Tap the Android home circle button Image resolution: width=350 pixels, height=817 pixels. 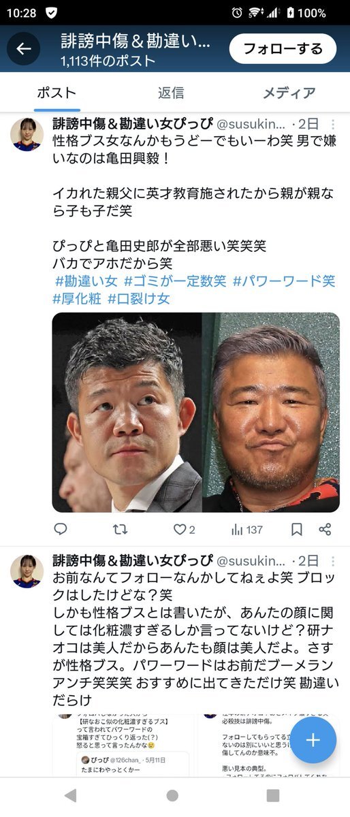[172, 795]
